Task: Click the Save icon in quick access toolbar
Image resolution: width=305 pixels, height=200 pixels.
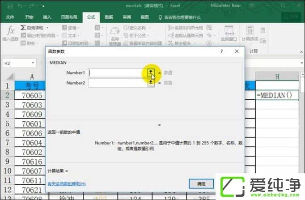Action: [x=10, y=6]
